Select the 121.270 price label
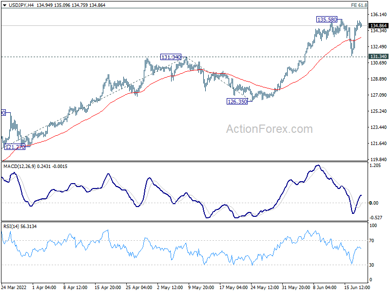 15,147
